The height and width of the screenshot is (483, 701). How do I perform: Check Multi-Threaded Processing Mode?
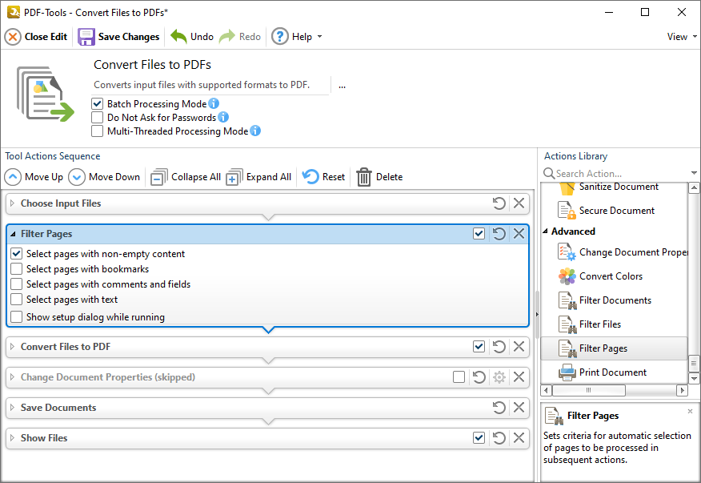pos(98,131)
